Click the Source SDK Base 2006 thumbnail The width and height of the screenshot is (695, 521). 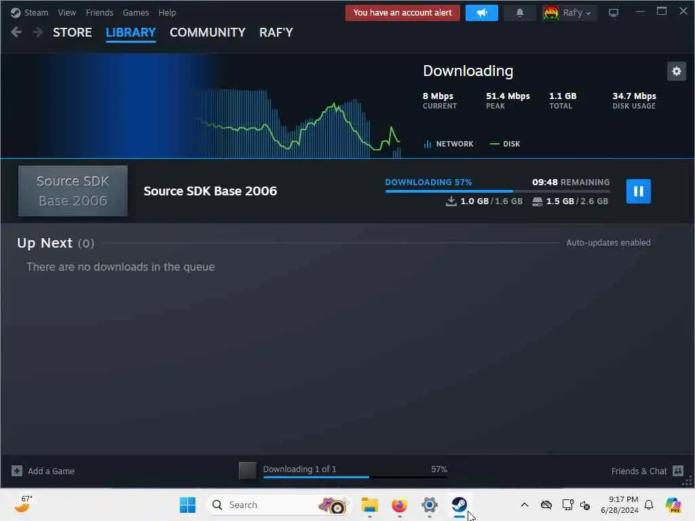point(73,191)
